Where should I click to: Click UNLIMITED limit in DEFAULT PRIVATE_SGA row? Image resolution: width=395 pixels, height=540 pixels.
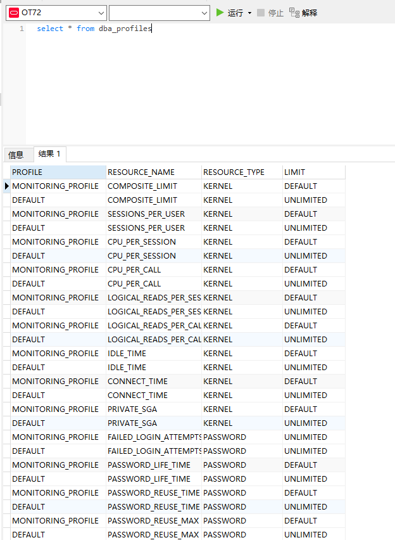(x=314, y=423)
